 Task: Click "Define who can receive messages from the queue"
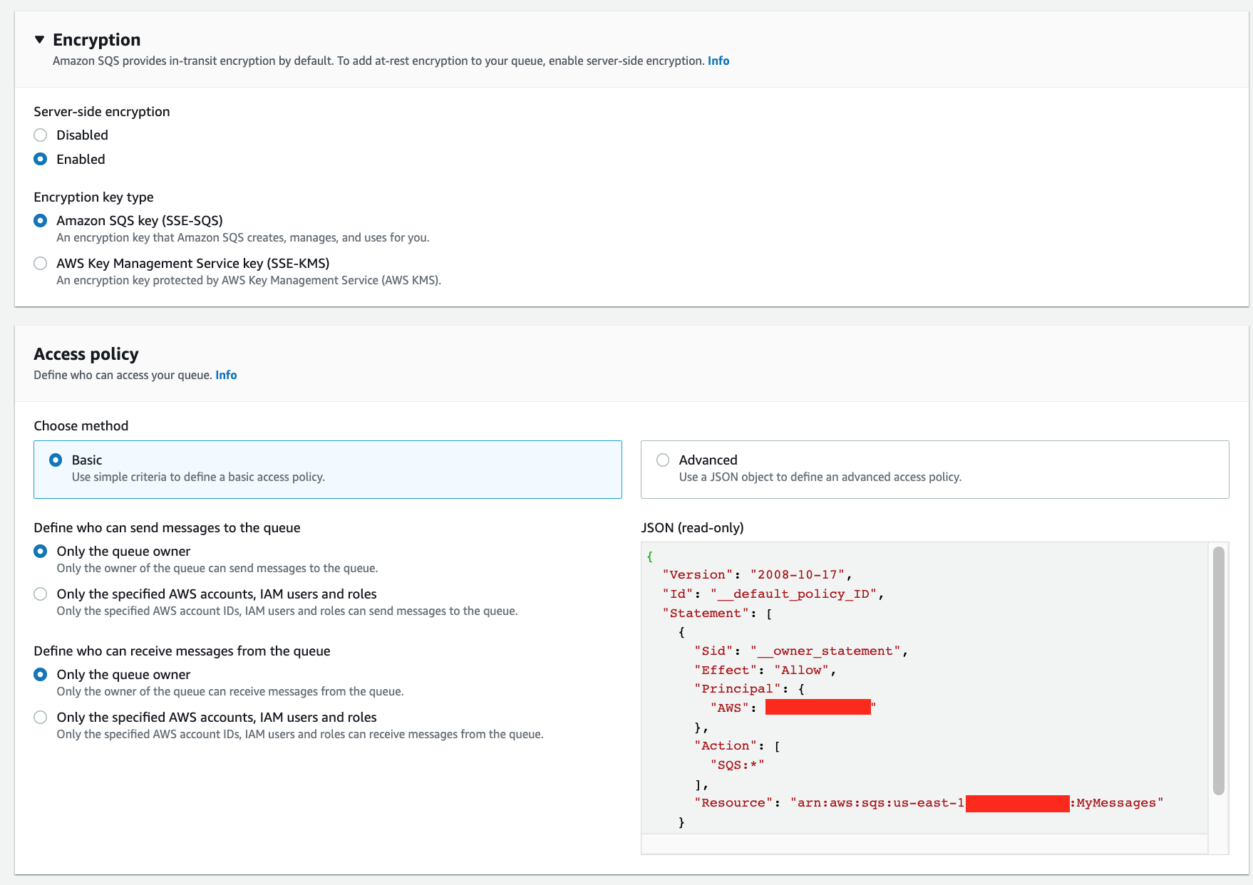182,651
